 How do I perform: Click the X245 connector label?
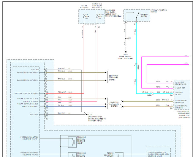(x=138, y=67)
